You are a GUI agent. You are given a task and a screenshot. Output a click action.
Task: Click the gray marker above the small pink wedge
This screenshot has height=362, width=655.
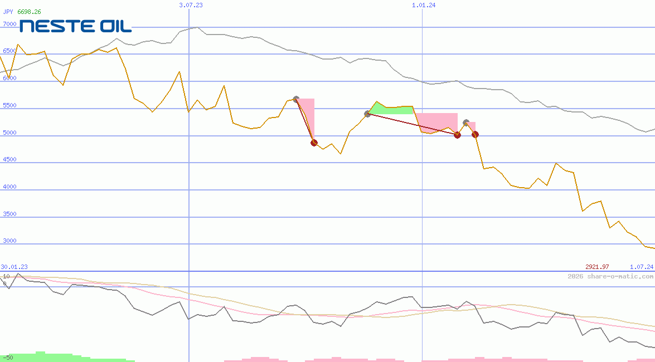[x=467, y=121]
